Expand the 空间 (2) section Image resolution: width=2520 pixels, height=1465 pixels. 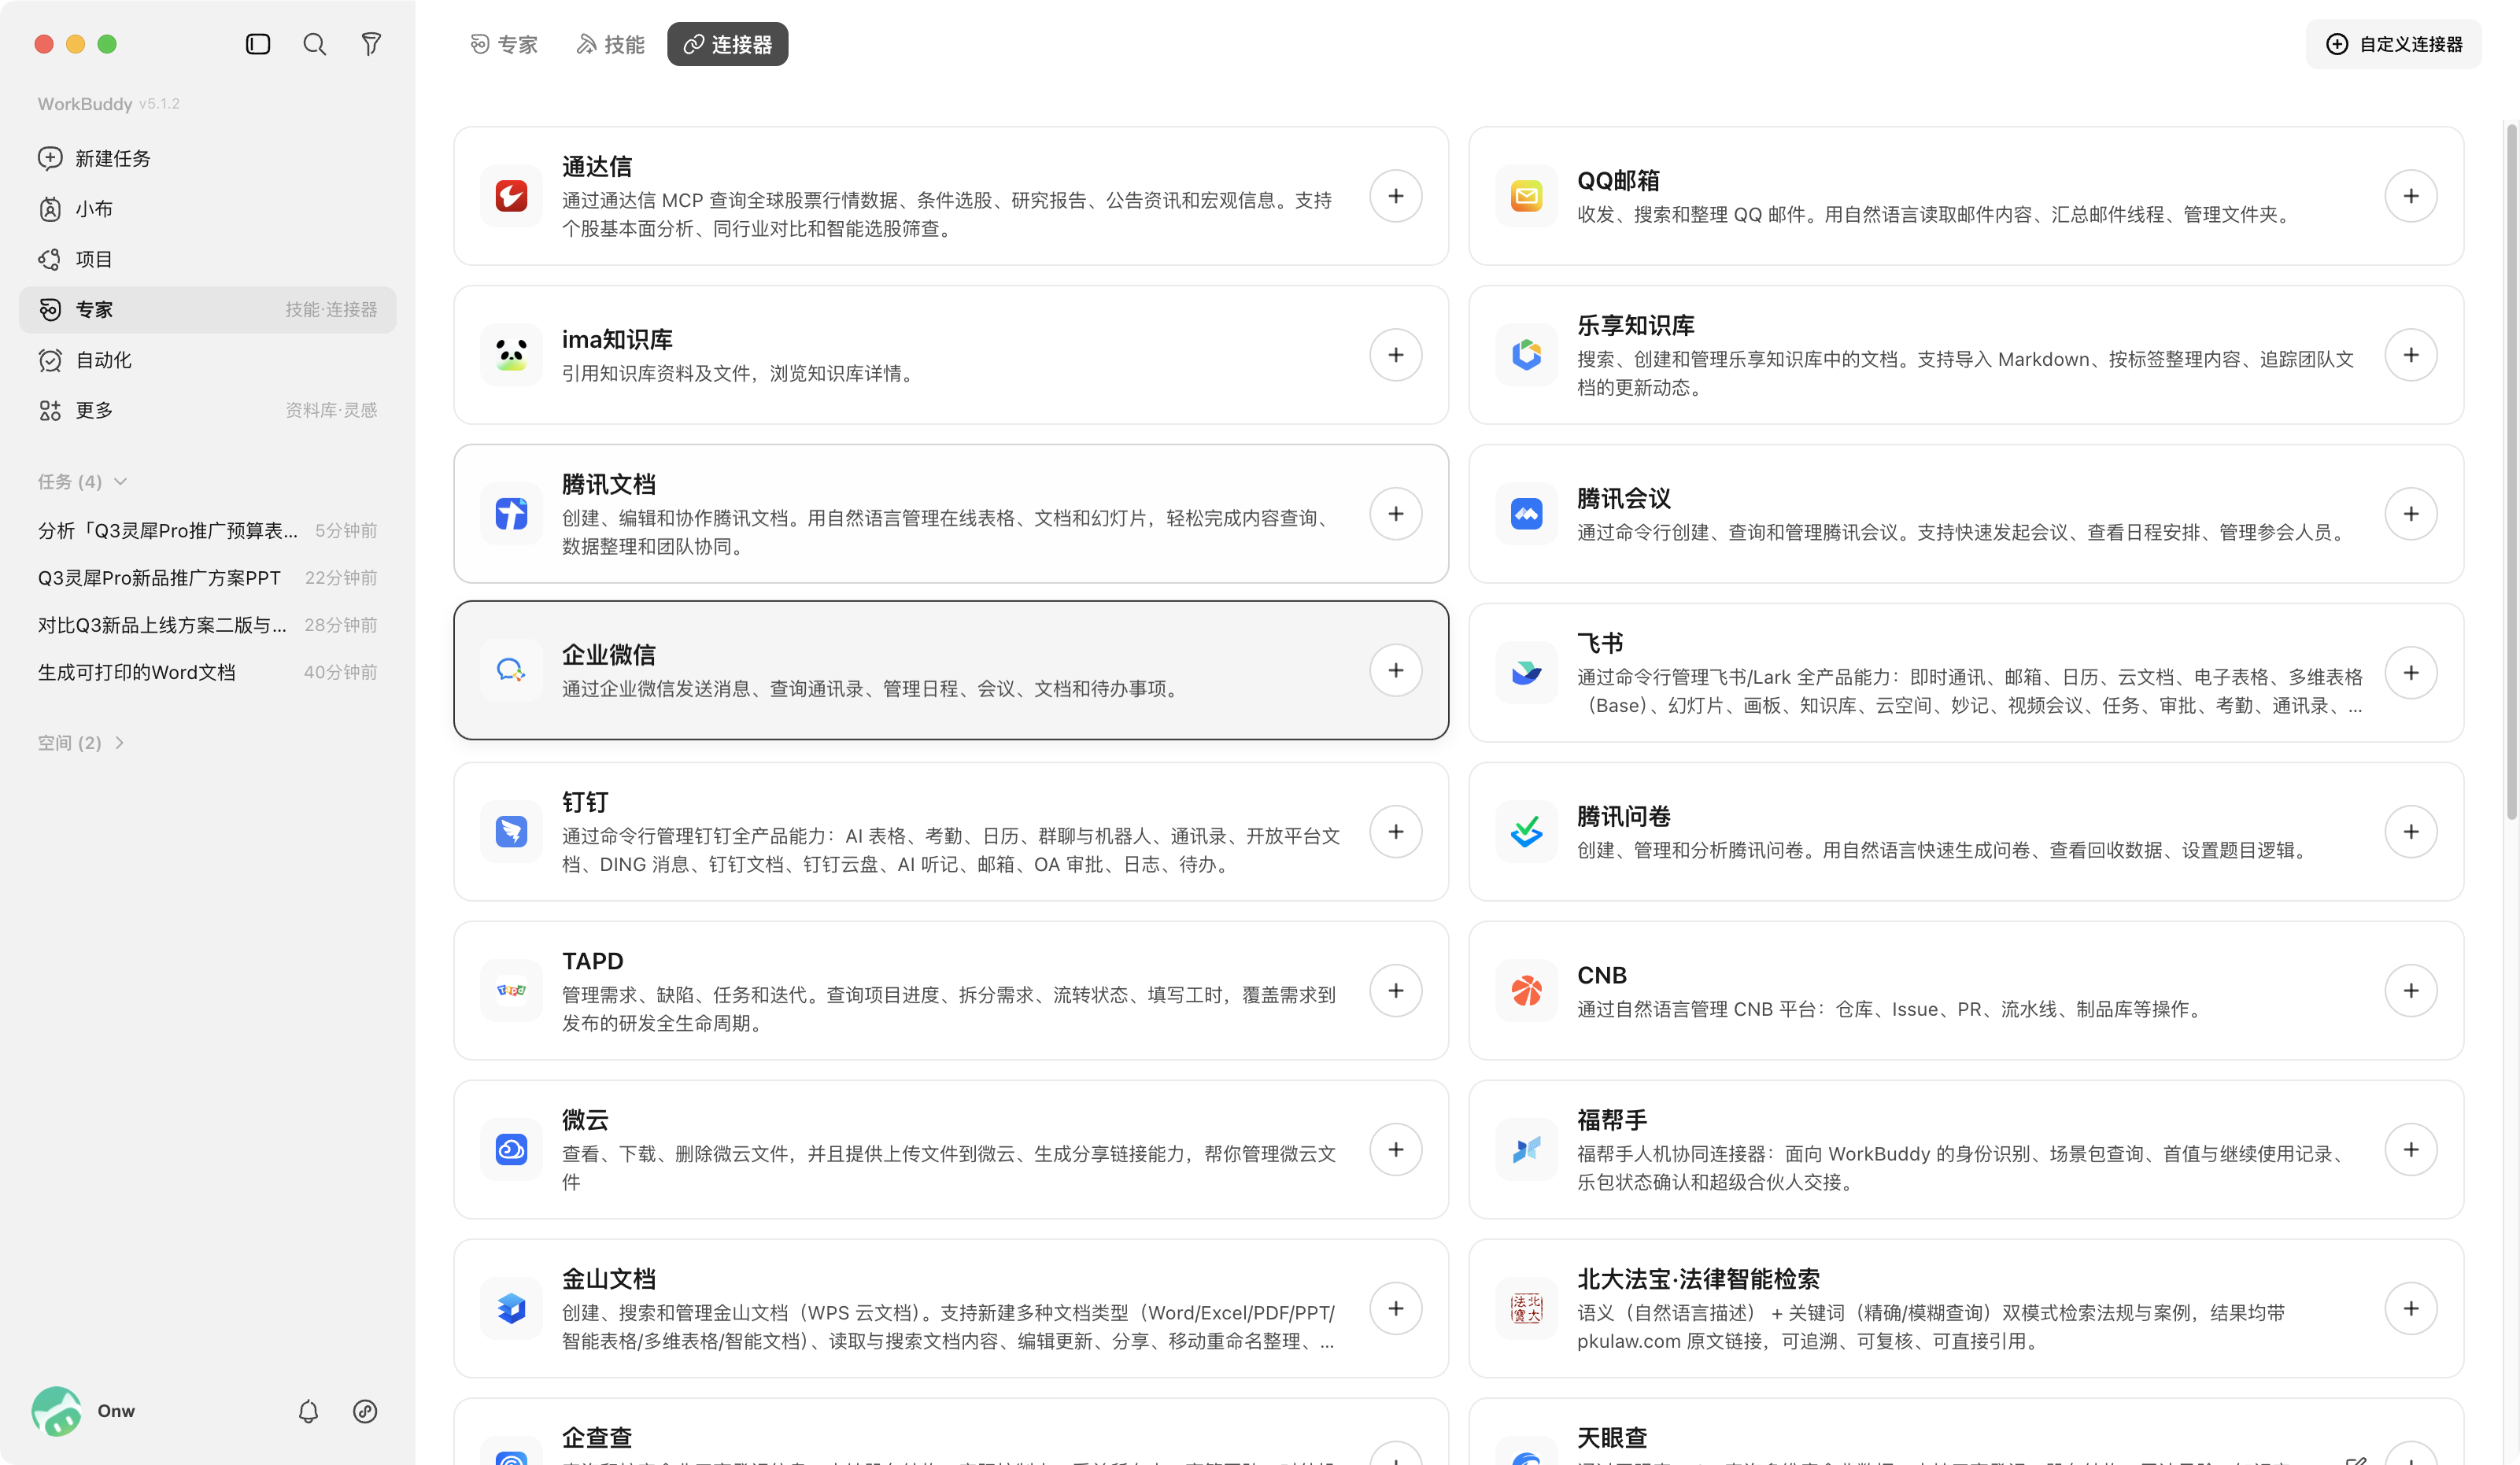click(x=81, y=743)
